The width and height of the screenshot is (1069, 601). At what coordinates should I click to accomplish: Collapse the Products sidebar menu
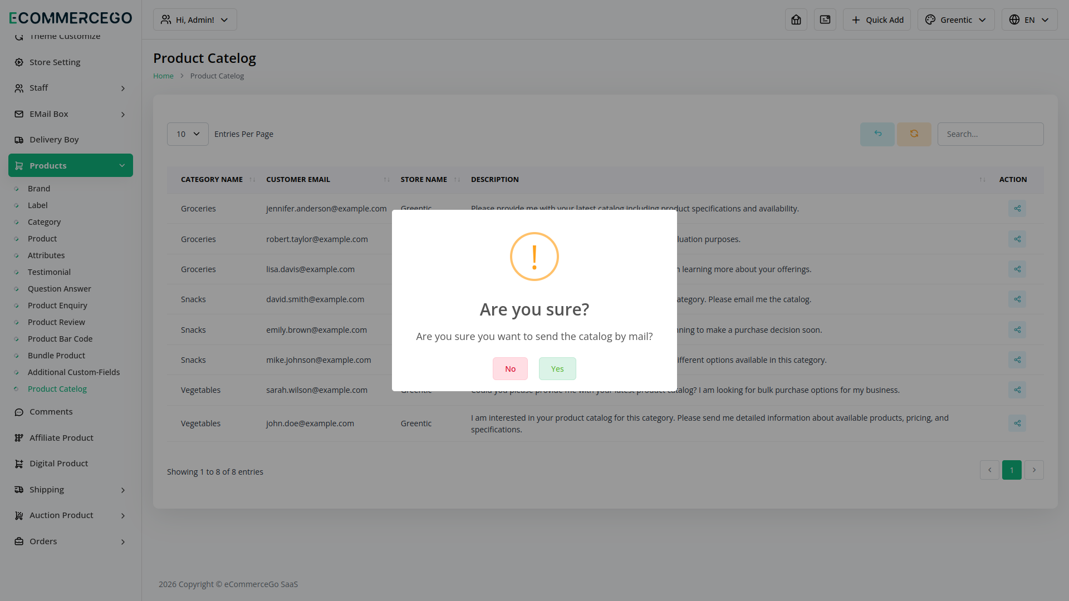[71, 166]
